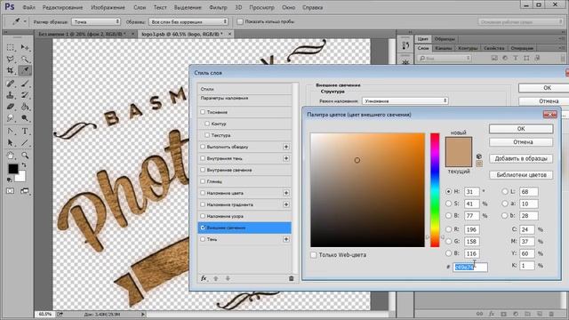Change screen mode icon in toolbox
The height and width of the screenshot is (320, 569).
(x=25, y=191)
